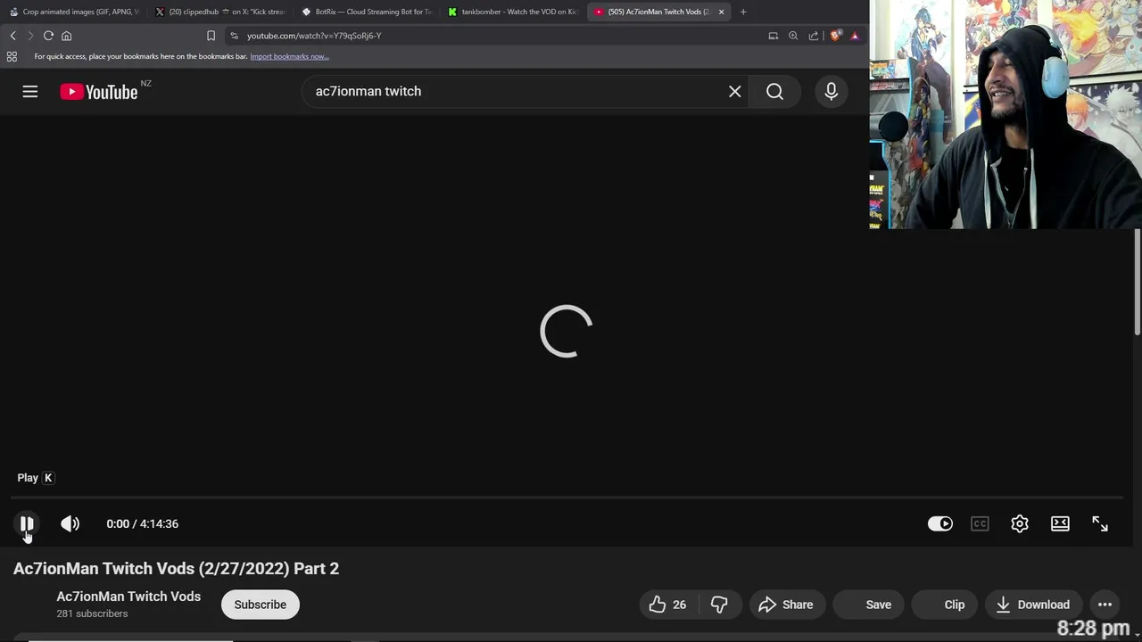Create a Clip of the video
This screenshot has height=642, width=1142.
[x=946, y=605]
